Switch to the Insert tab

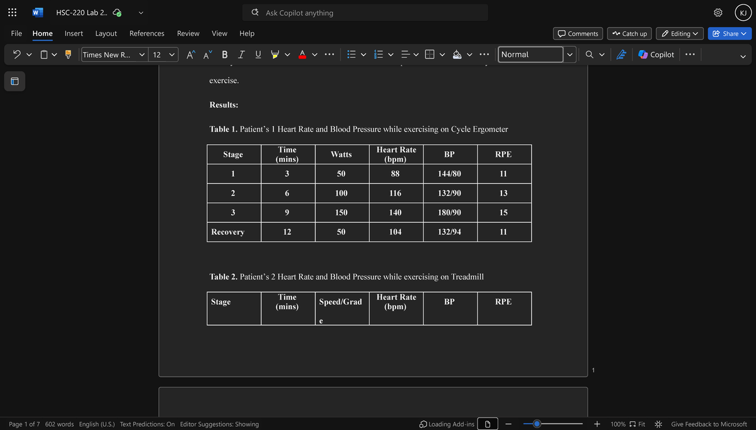74,33
